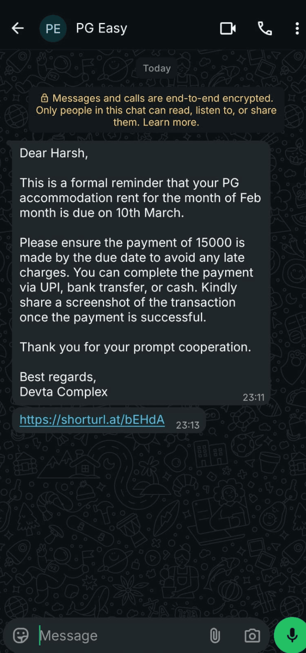Screen dimensions: 306x653
Task: Select the Today date divider
Action: click(156, 68)
